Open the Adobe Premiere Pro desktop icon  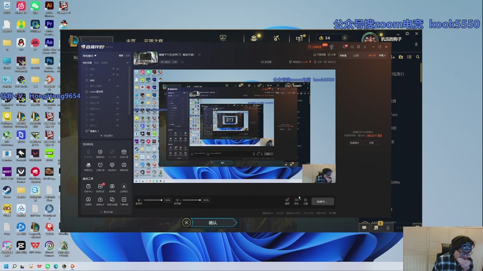(50, 25)
